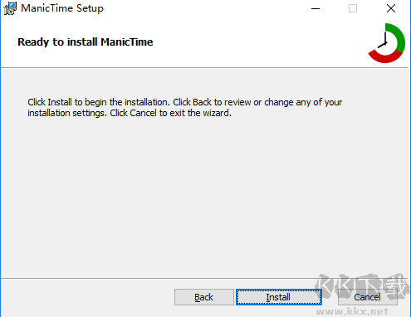Close the ManicTime Setup window

(x=391, y=8)
